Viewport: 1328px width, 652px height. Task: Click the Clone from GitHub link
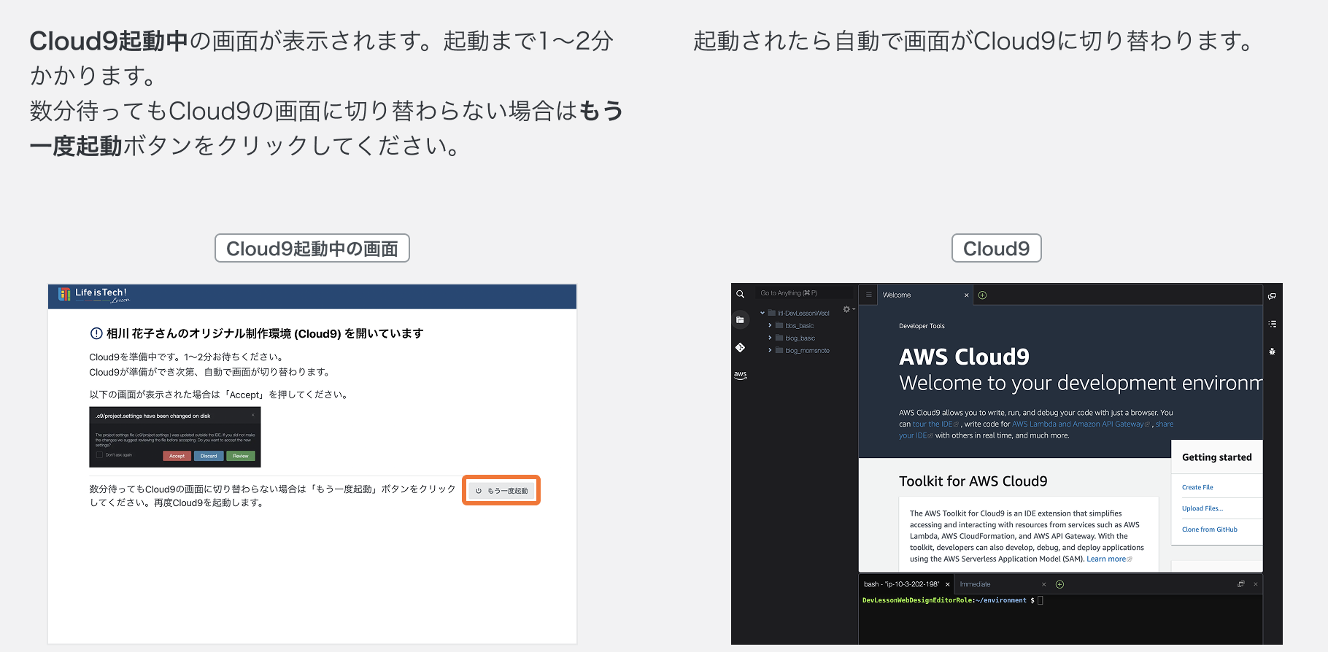click(x=1210, y=529)
